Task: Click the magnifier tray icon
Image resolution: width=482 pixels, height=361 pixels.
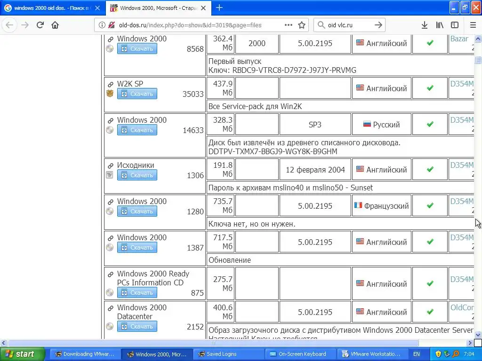Action: 456,354
